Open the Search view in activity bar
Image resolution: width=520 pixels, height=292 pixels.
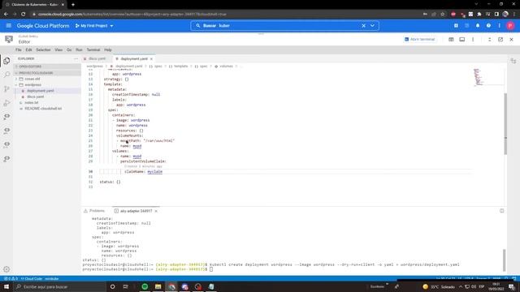(x=6, y=75)
